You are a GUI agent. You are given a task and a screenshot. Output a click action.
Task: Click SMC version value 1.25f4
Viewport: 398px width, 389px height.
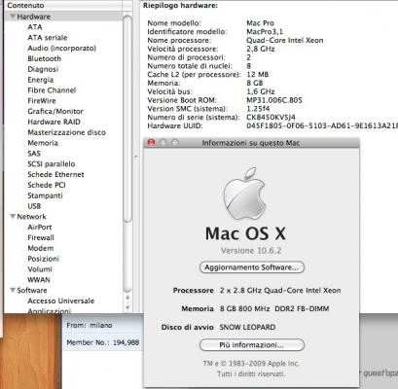[258, 109]
